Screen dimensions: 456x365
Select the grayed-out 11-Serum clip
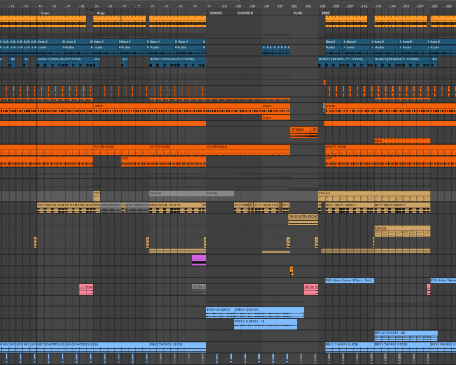199,286
